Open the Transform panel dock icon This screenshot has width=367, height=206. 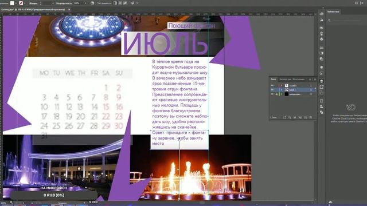[x=322, y=101]
